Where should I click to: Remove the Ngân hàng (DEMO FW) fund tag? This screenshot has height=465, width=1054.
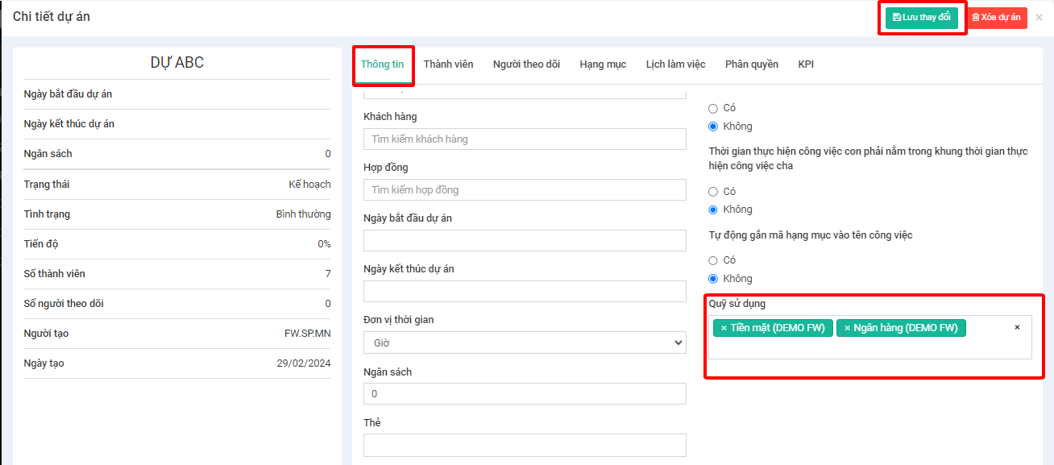tap(847, 328)
